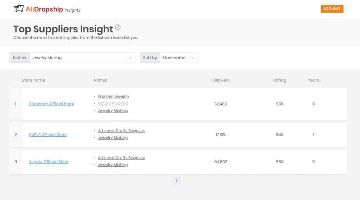The height and width of the screenshot is (200, 360).
Task: Click the 99% rating for KUPLA
Action: tap(279, 135)
